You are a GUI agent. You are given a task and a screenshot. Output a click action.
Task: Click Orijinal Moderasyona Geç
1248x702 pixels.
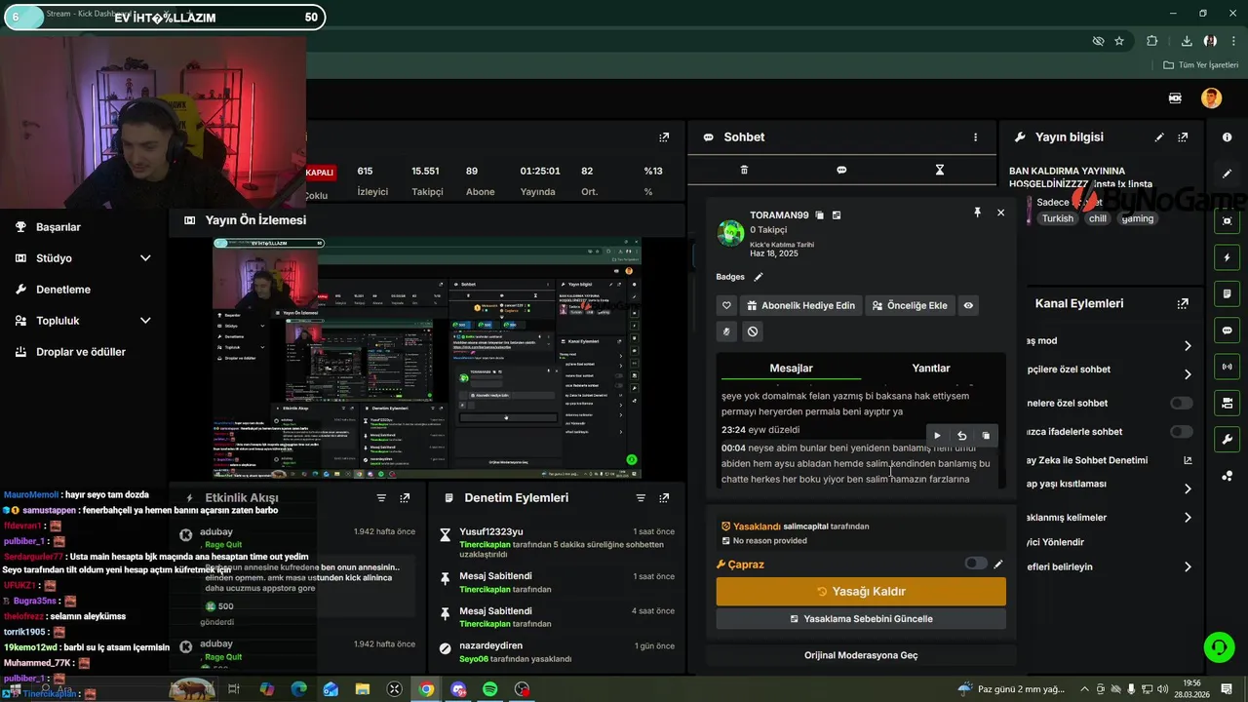pos(861,655)
